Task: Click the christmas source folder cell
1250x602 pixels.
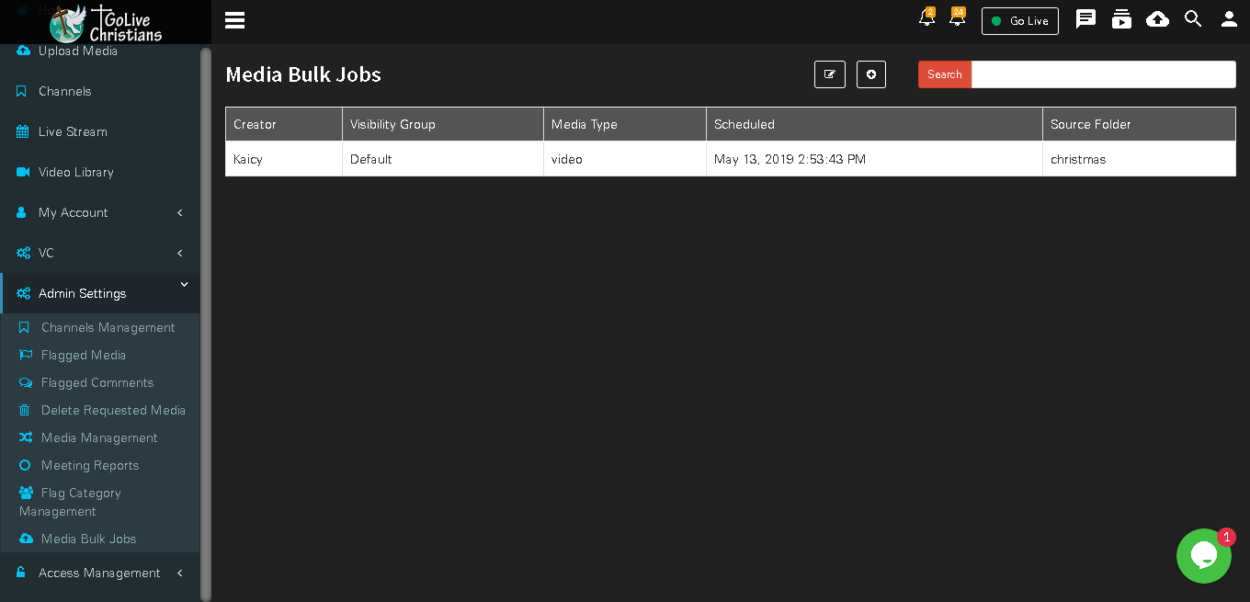Action: (x=1139, y=159)
